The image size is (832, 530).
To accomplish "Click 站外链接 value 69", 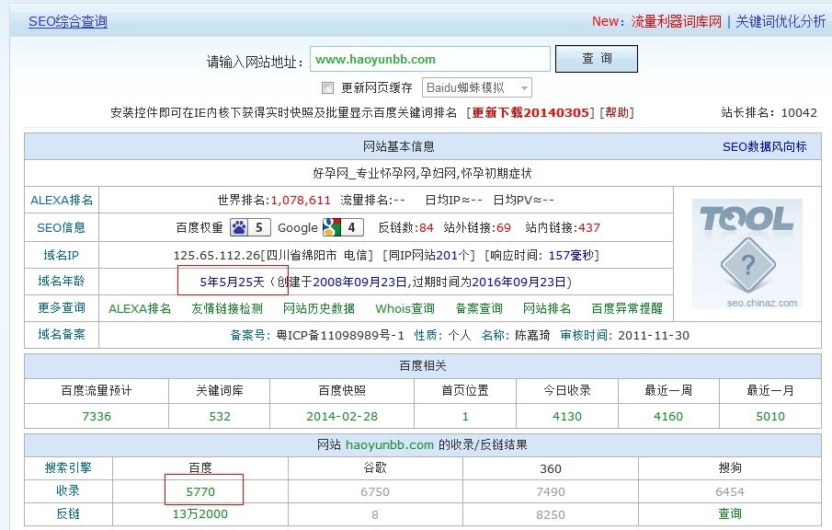I will pyautogui.click(x=504, y=228).
